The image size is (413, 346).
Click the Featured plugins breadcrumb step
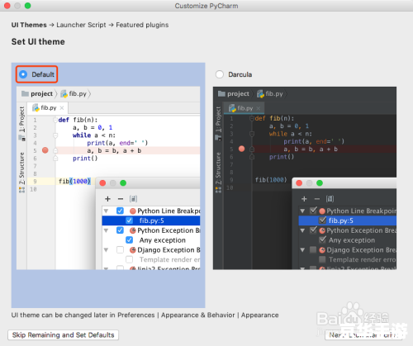coord(142,25)
